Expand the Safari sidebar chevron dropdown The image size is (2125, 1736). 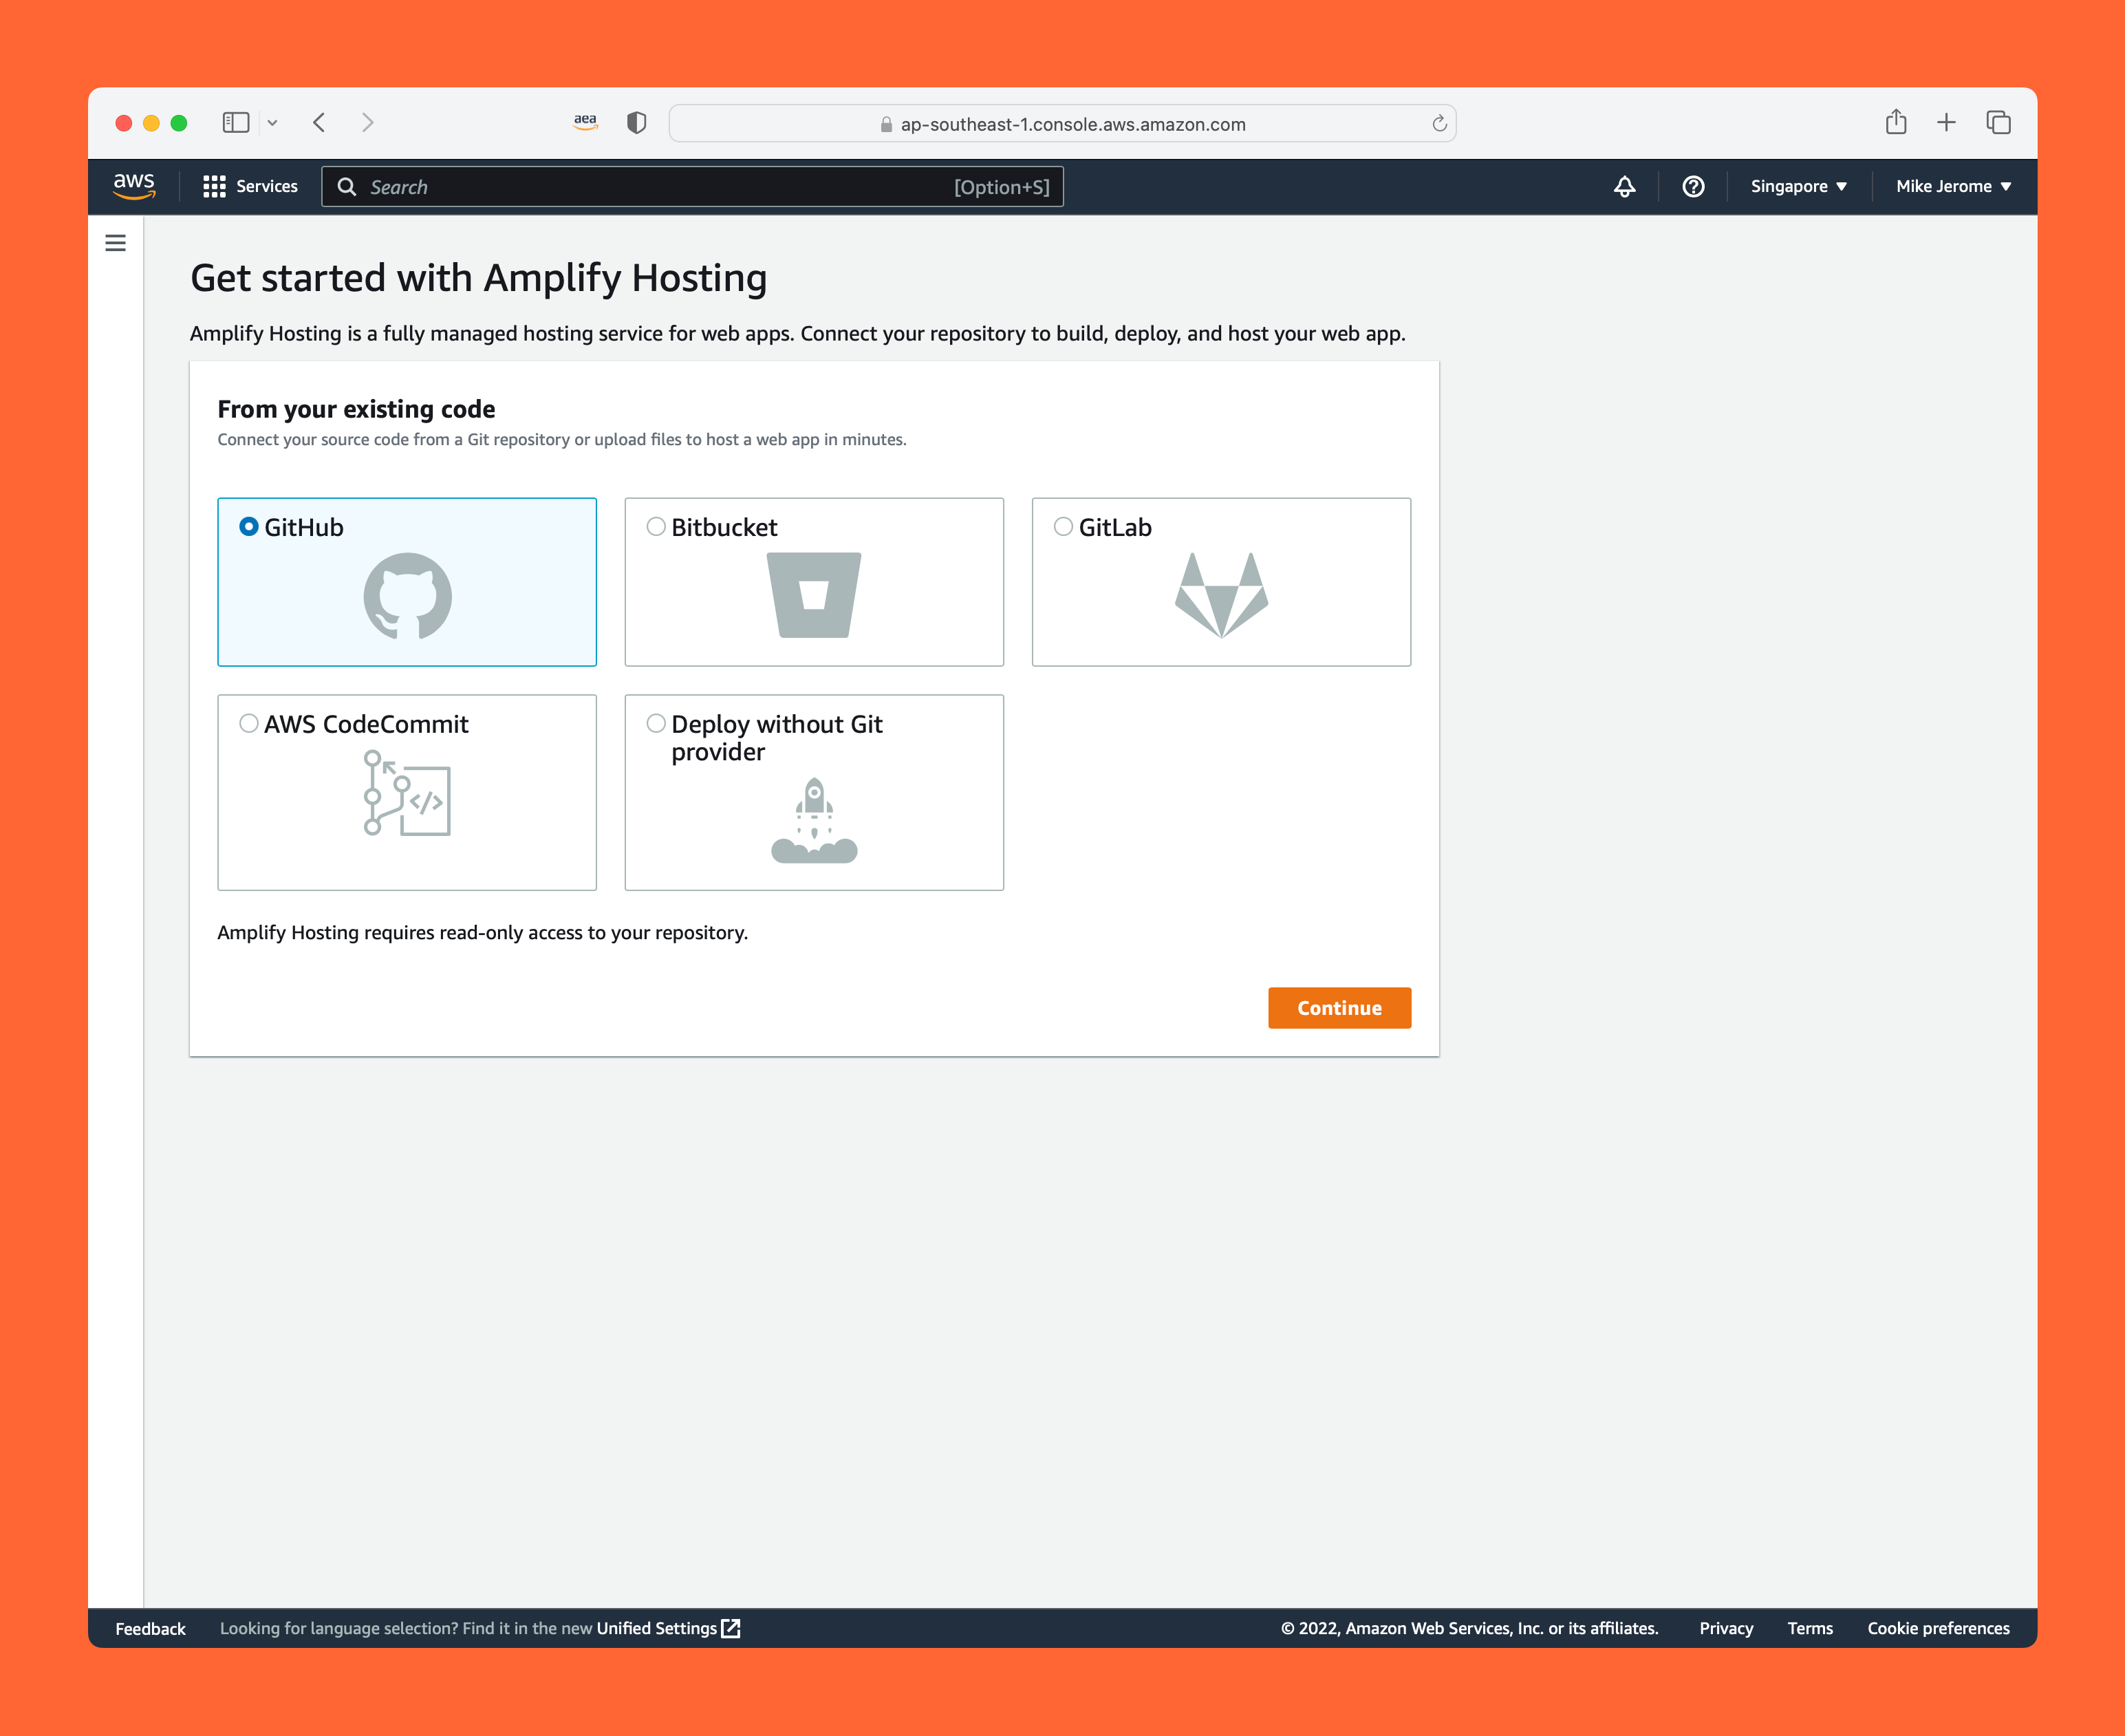point(272,123)
